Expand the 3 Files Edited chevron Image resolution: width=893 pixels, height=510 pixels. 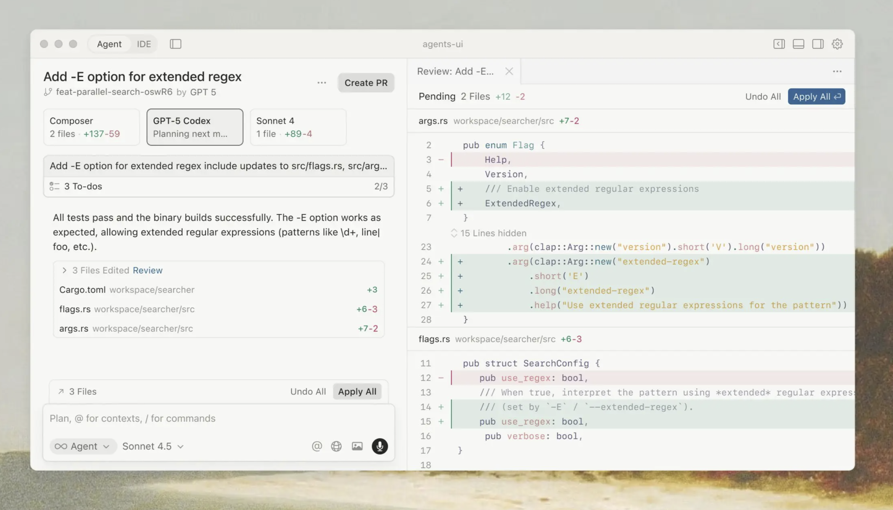[64, 270]
